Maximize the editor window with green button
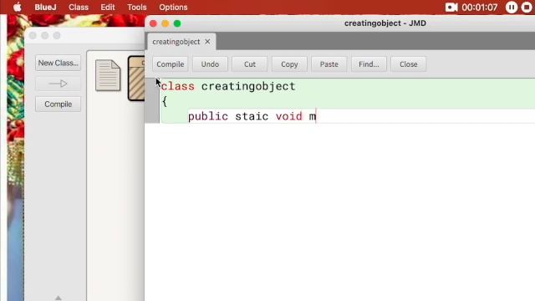Viewport: 535px width, 301px height. click(177, 23)
